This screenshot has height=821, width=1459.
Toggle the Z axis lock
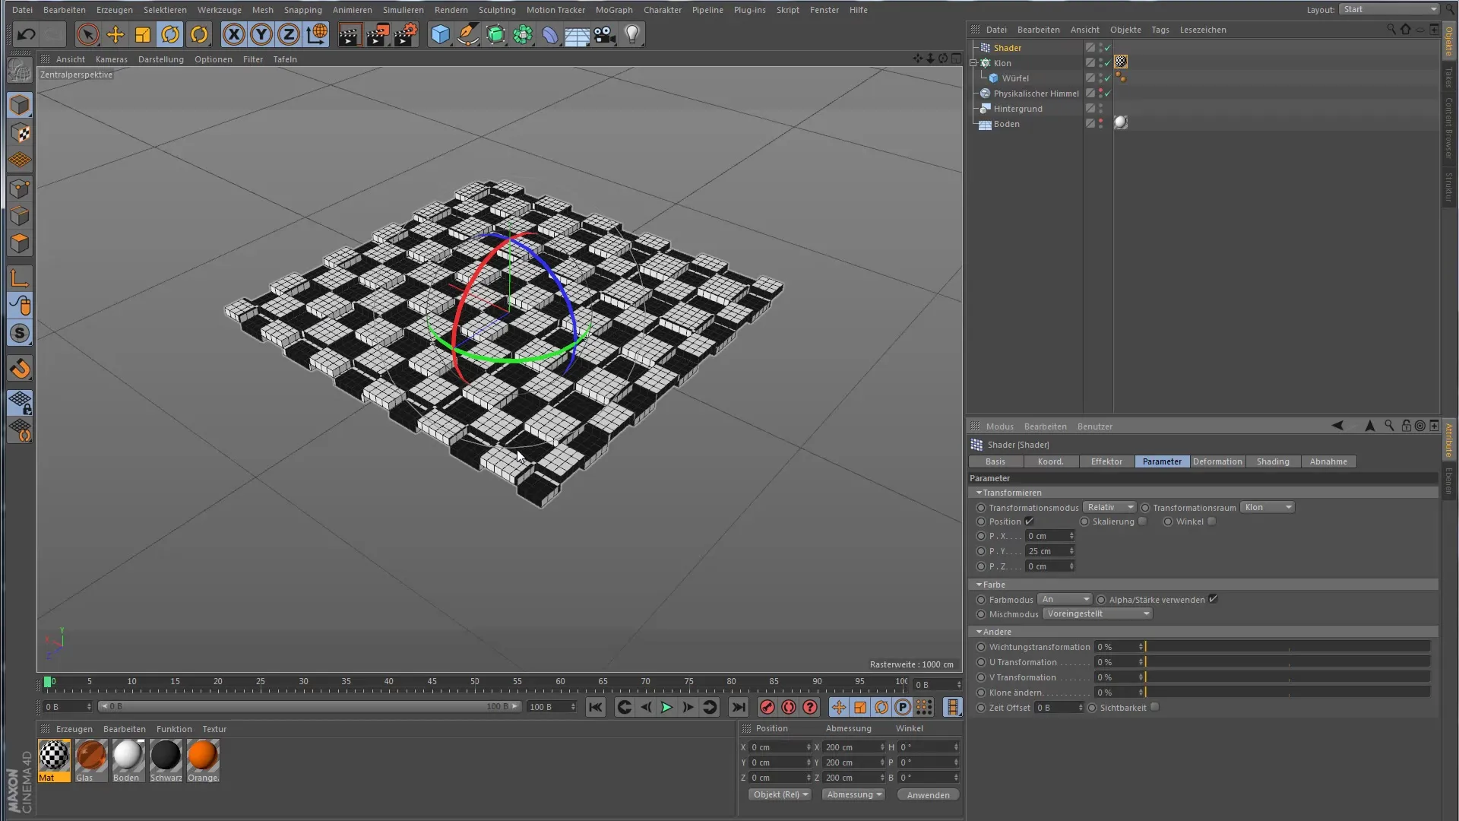289,34
